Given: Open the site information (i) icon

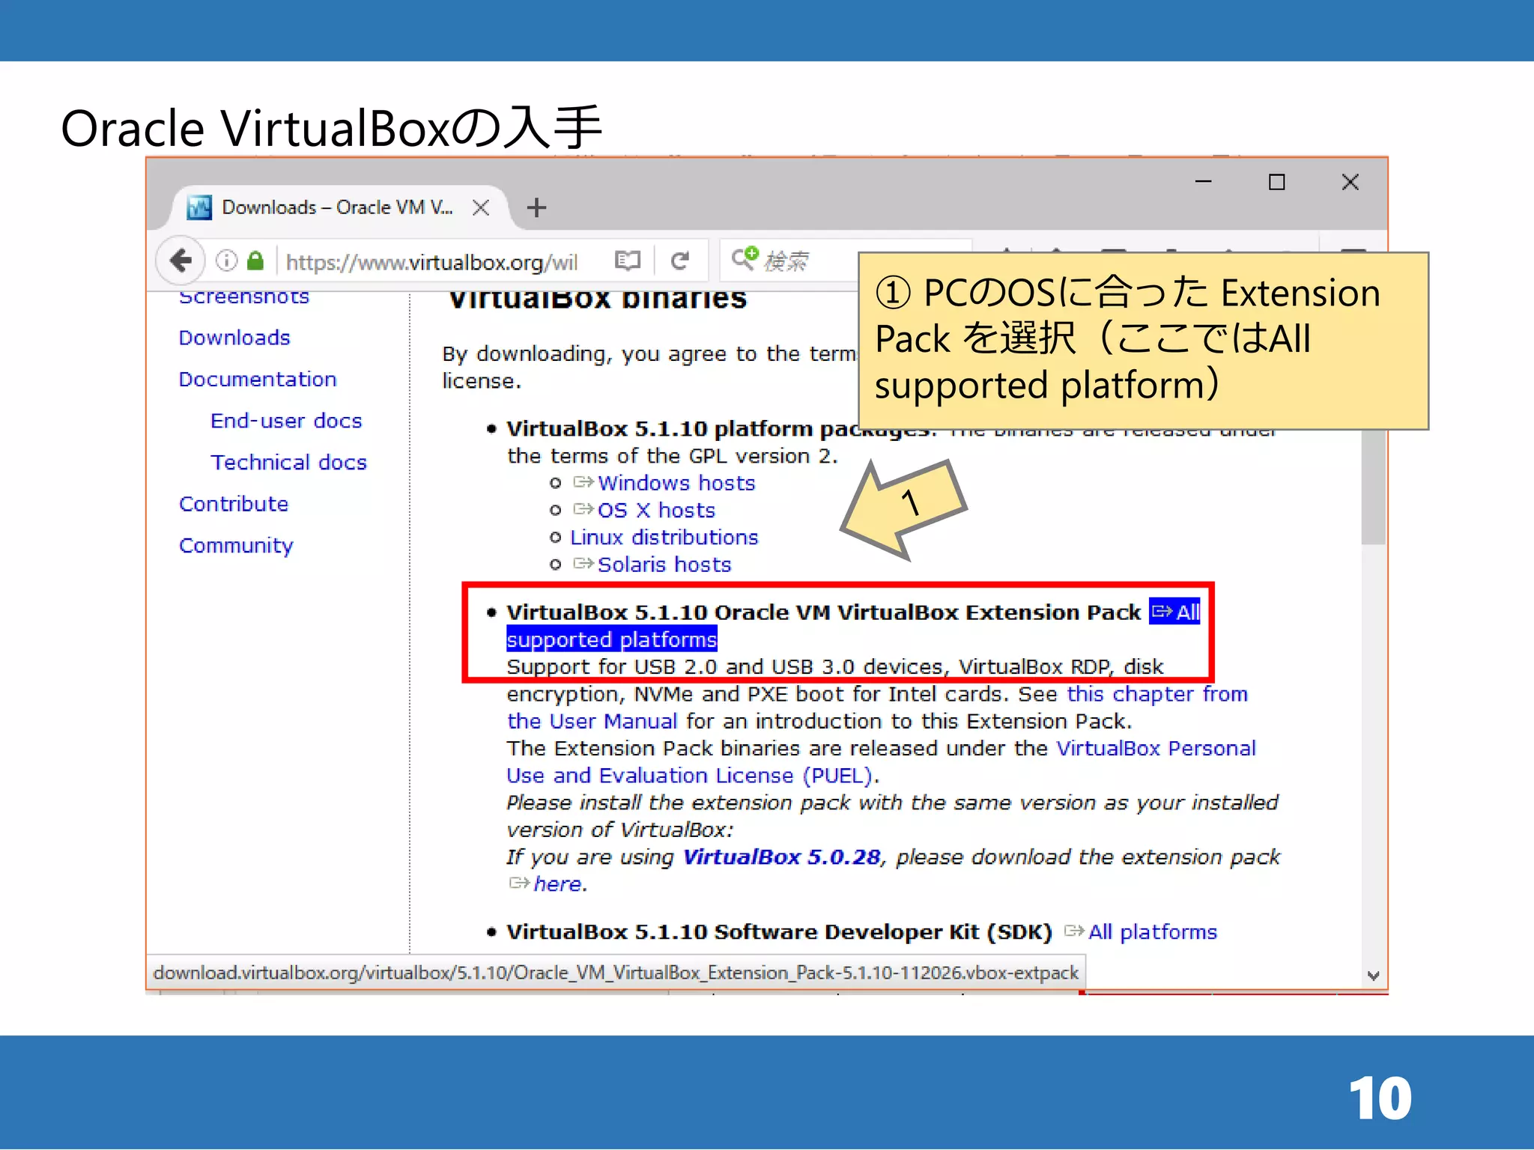Looking at the screenshot, I should point(226,261).
